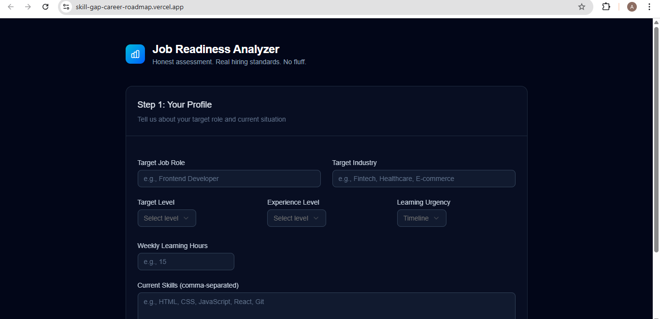The width and height of the screenshot is (660, 319).
Task: Focus the Target Industry field
Action: 424,179
